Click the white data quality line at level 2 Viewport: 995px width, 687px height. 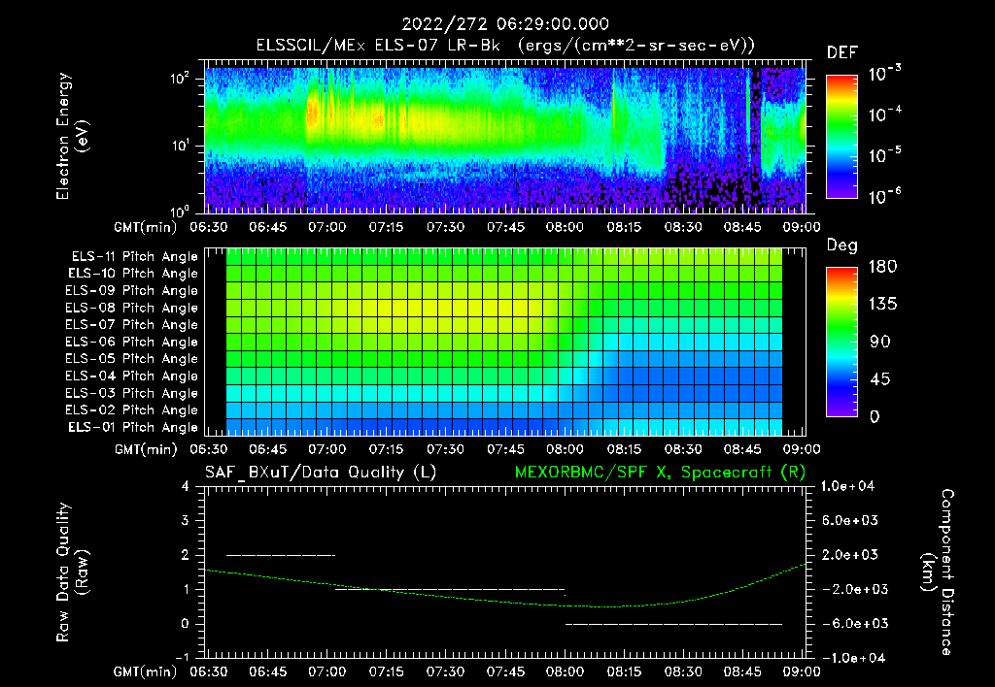281,555
